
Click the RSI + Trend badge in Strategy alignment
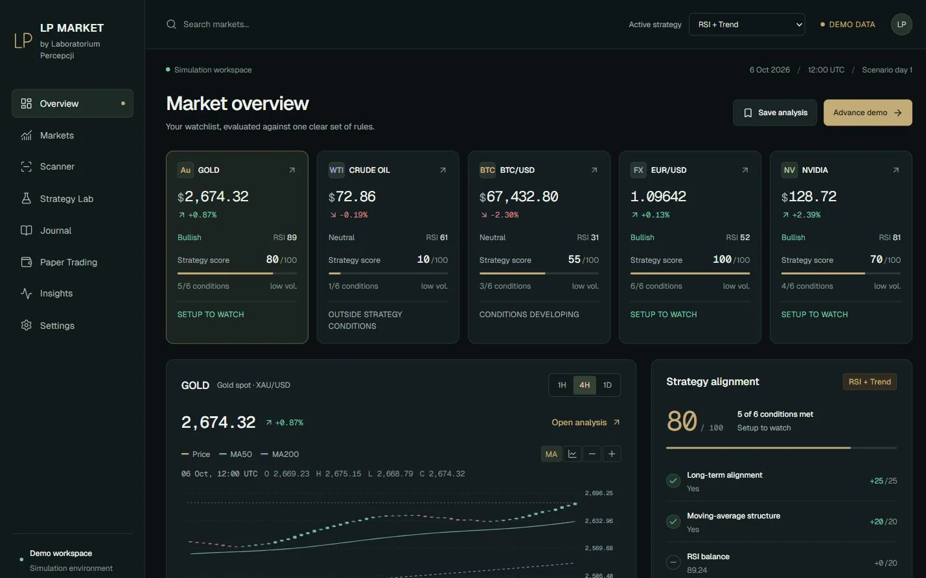pyautogui.click(x=870, y=382)
